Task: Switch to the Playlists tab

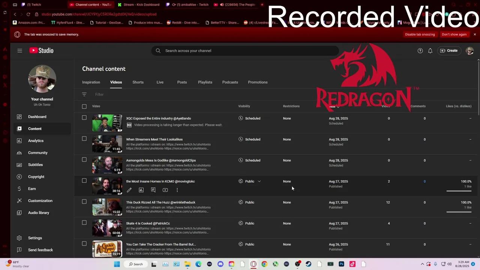Action: 205,82
